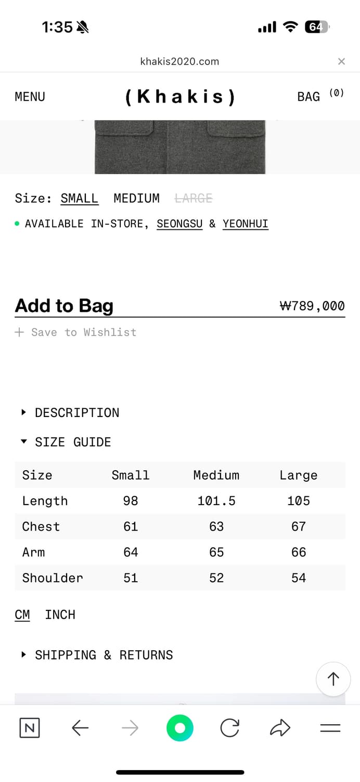Open the site MENU
This screenshot has width=360, height=782.
pyautogui.click(x=30, y=96)
